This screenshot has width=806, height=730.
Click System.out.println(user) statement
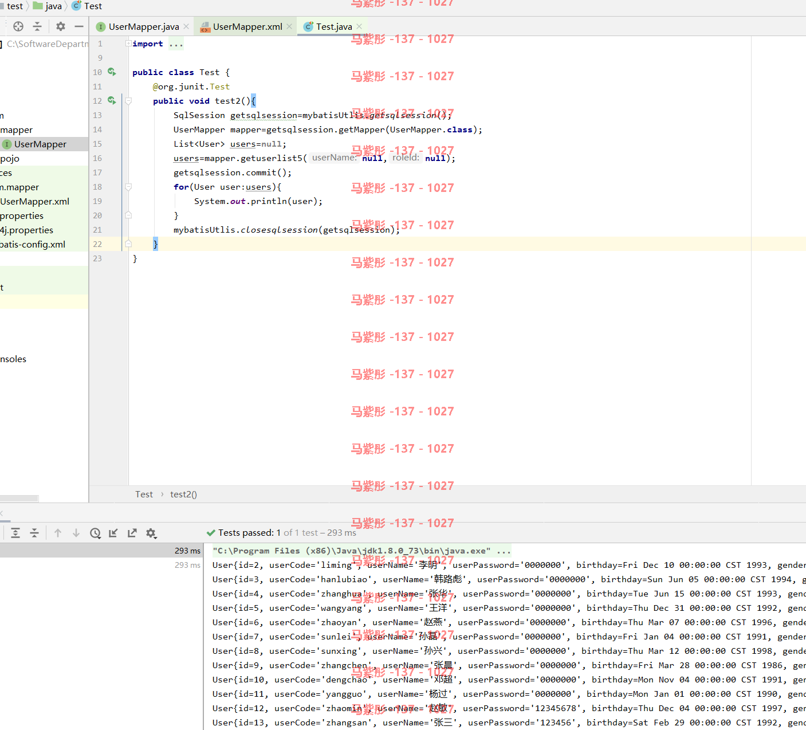tap(258, 201)
